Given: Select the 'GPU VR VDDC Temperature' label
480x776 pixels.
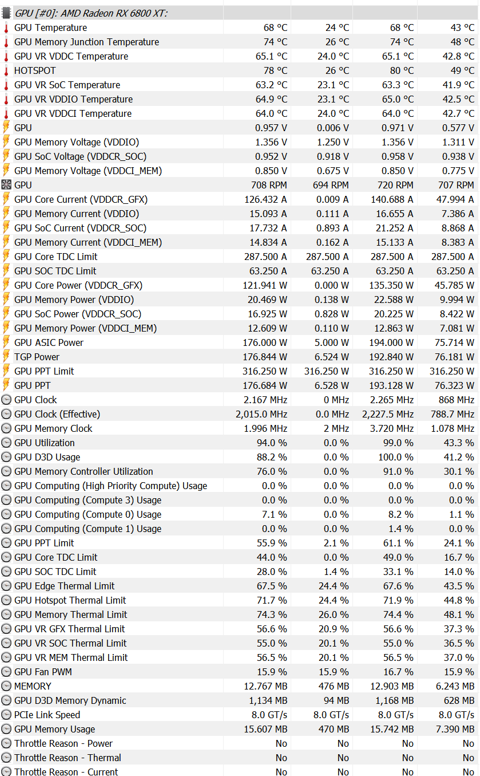Looking at the screenshot, I should tap(72, 56).
